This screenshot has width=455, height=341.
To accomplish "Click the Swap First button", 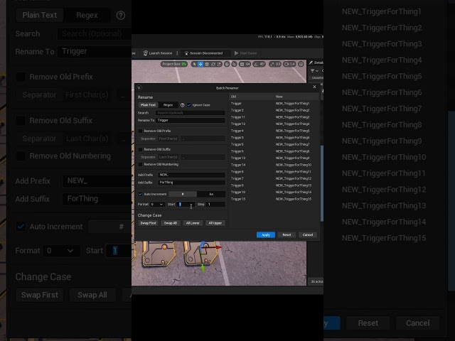I will pos(149,223).
